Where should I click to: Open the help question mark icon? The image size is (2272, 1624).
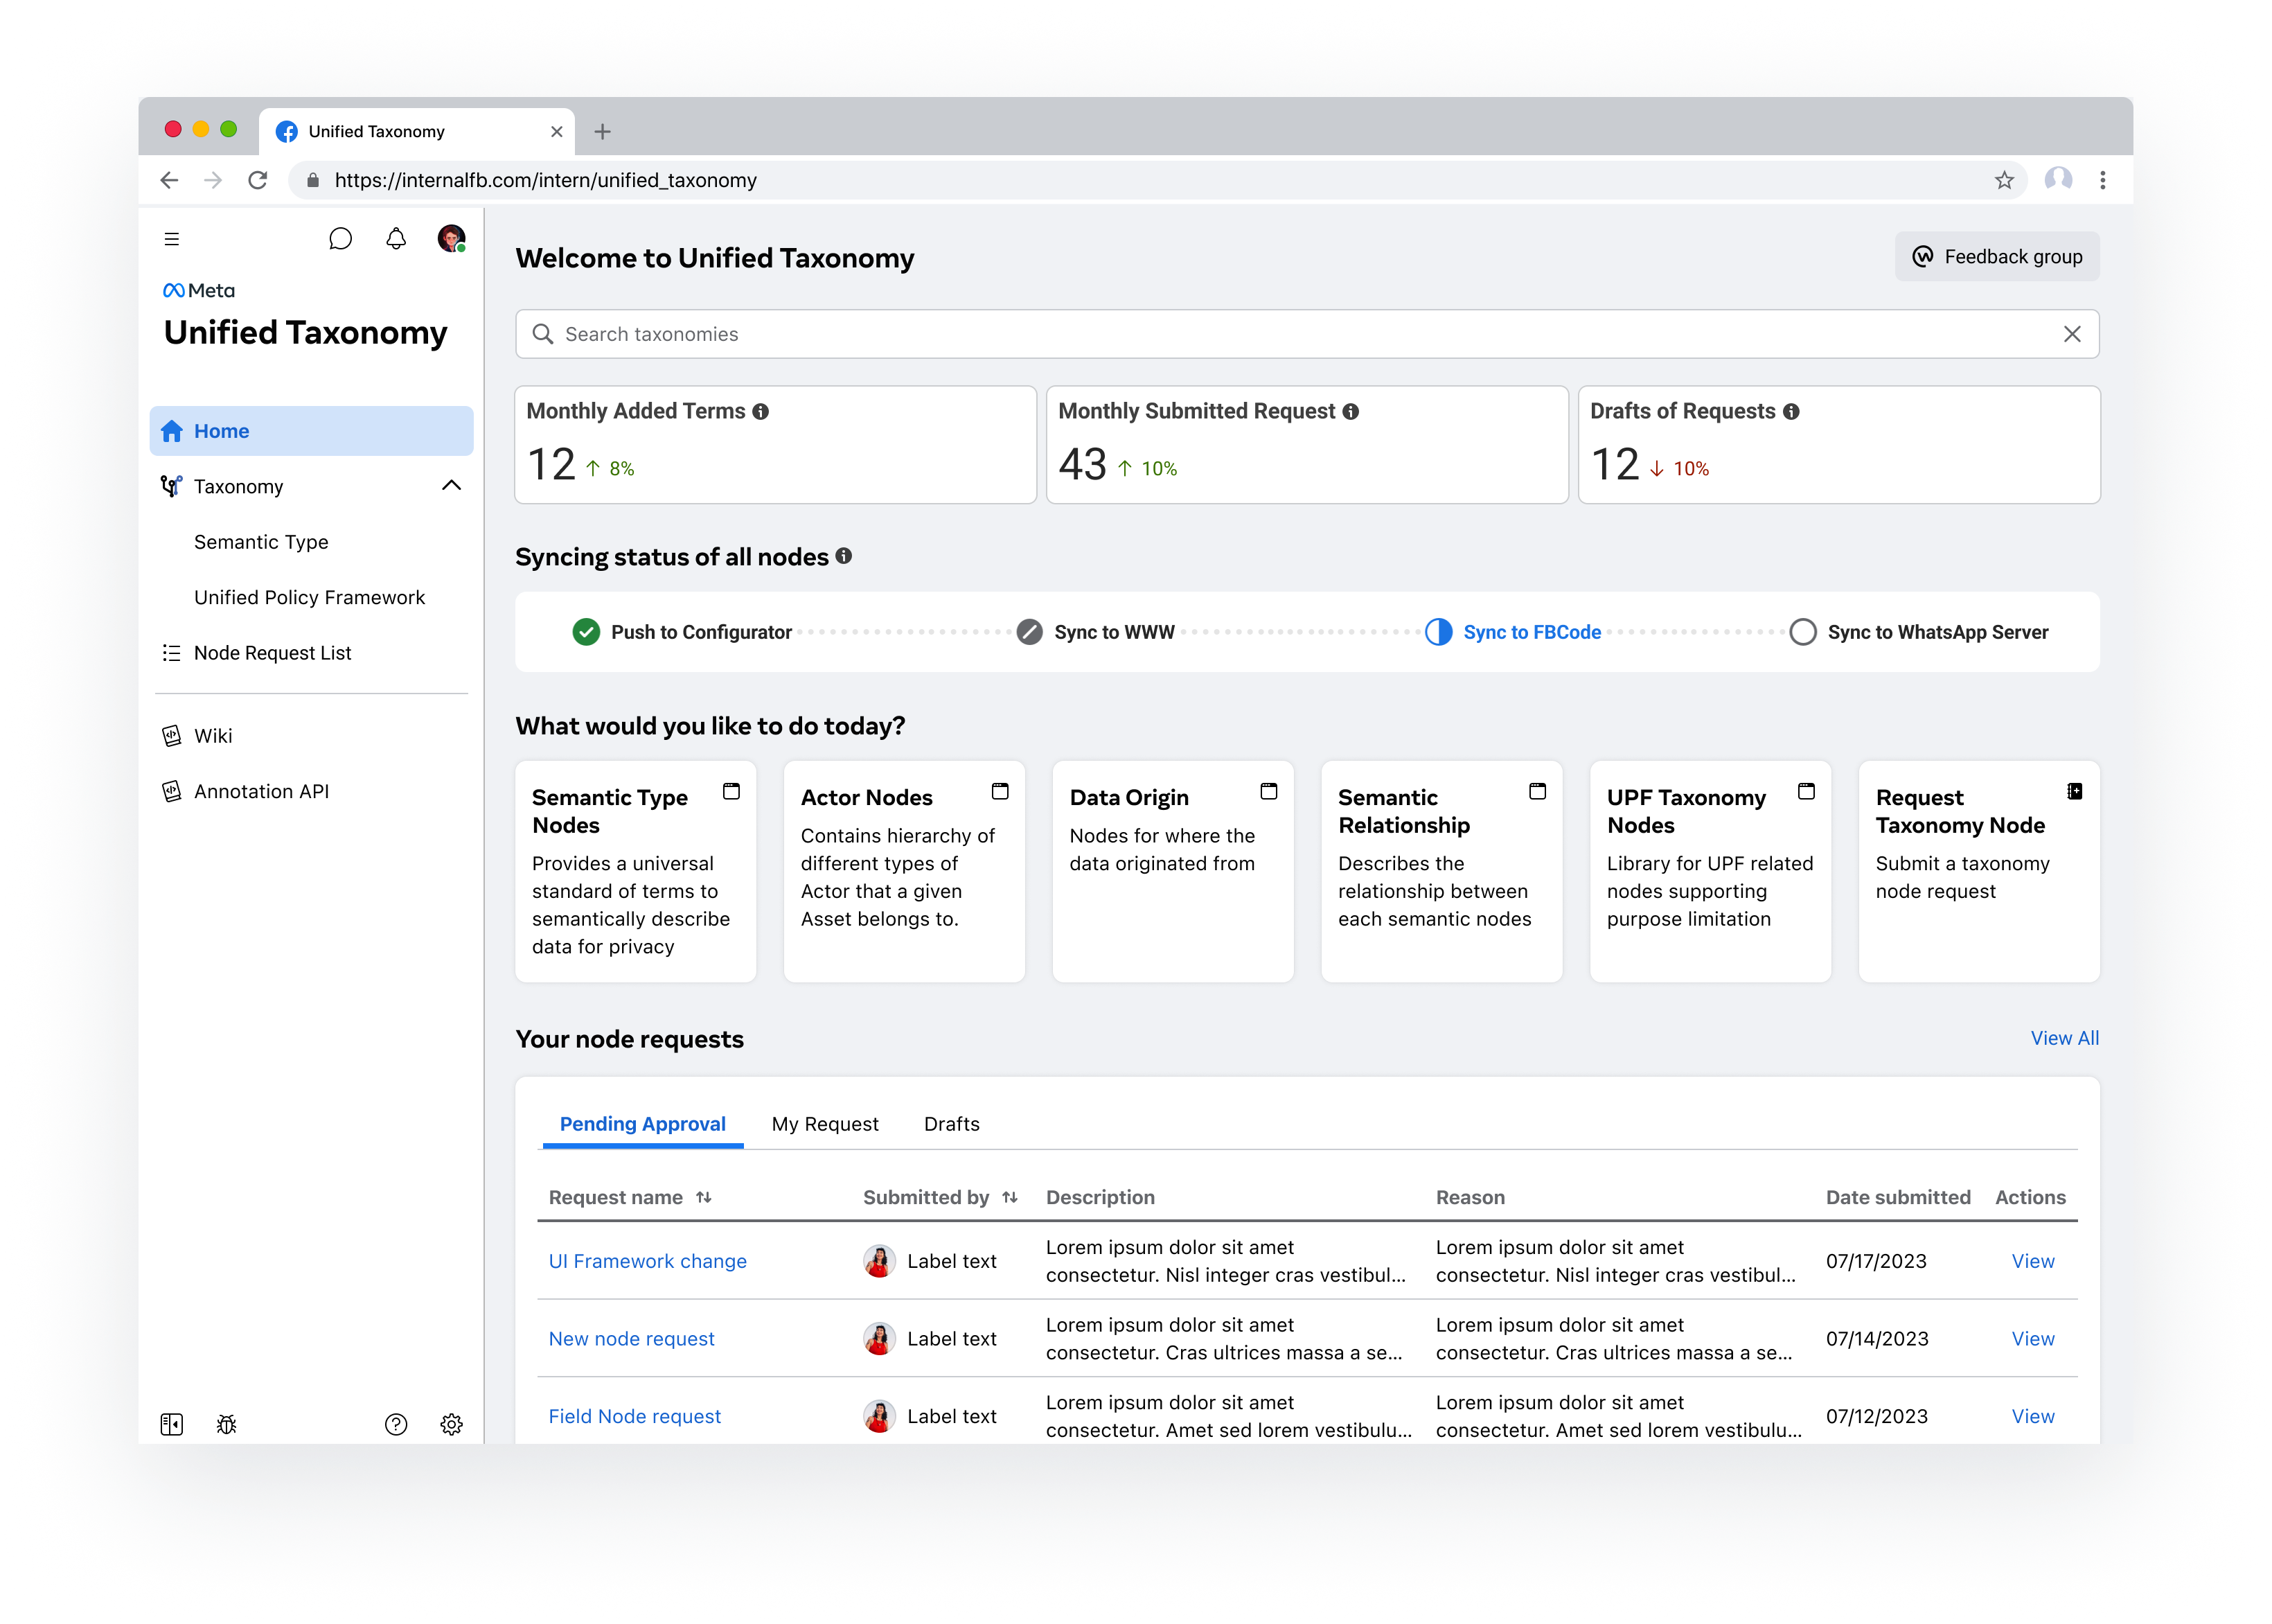[396, 1424]
